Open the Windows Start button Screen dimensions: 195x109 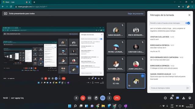coord(70,106)
